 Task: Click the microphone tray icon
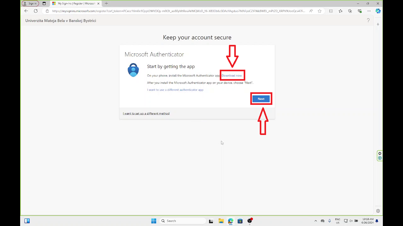point(330,221)
